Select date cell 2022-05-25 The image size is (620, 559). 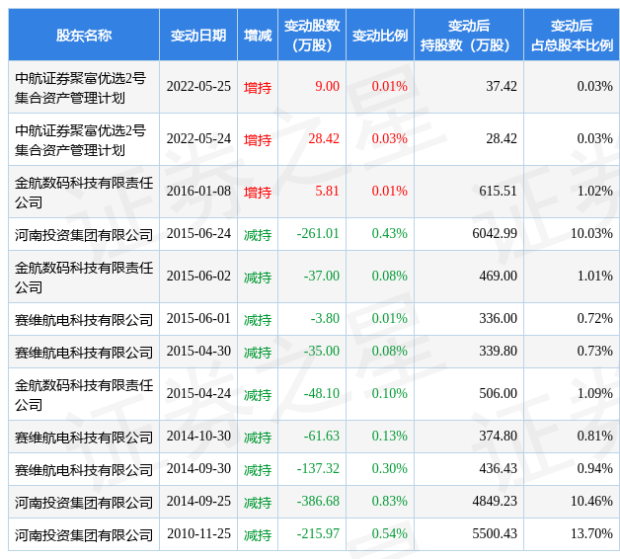[x=198, y=86]
